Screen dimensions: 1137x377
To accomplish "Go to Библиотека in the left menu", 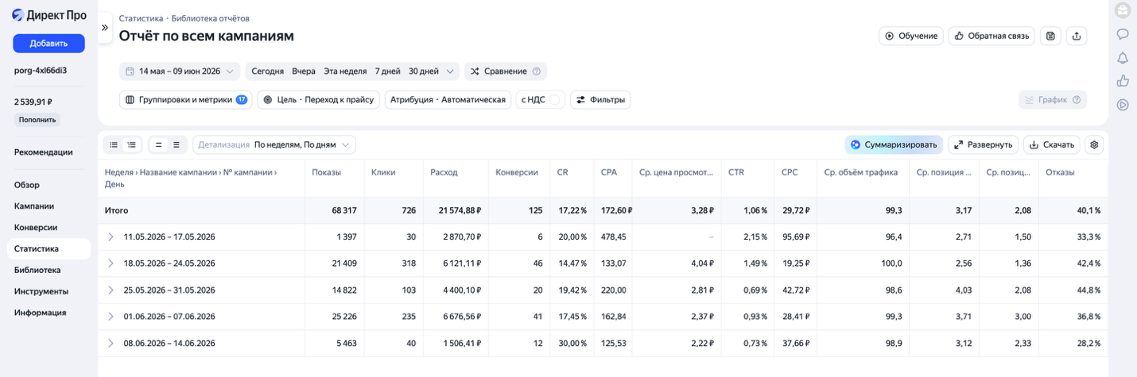I will [x=37, y=270].
